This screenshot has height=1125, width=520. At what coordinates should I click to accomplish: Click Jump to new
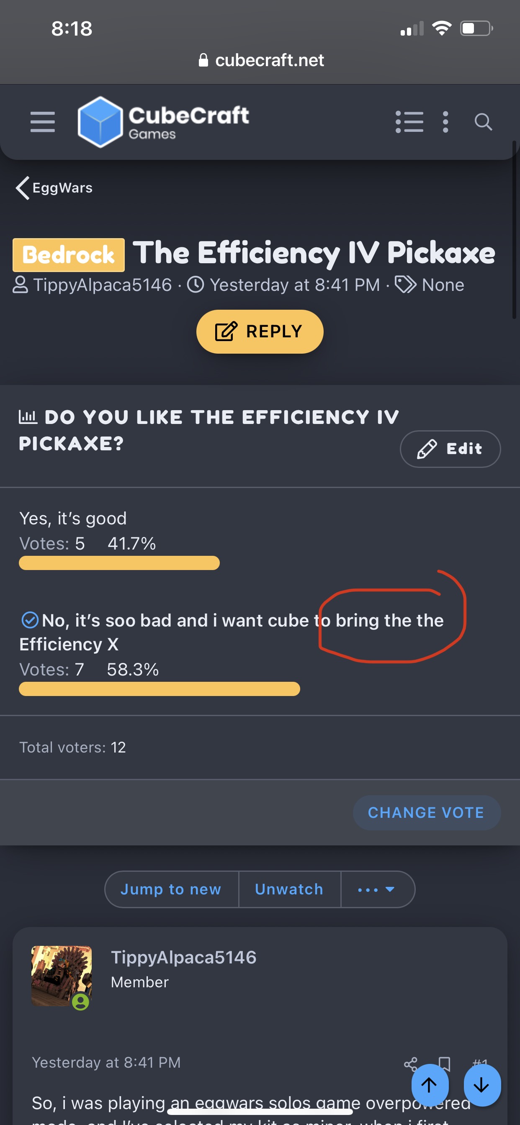(171, 889)
